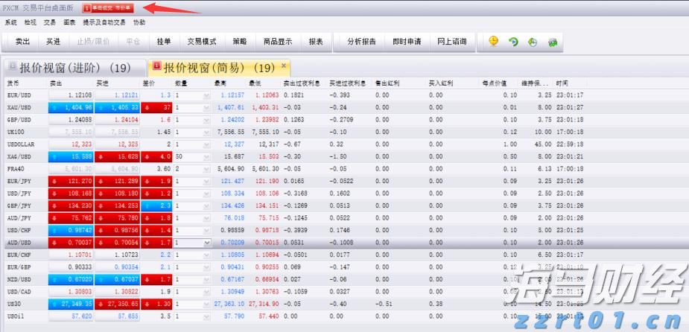Open the 交易 menu
This screenshot has width=689, height=332.
[49, 22]
